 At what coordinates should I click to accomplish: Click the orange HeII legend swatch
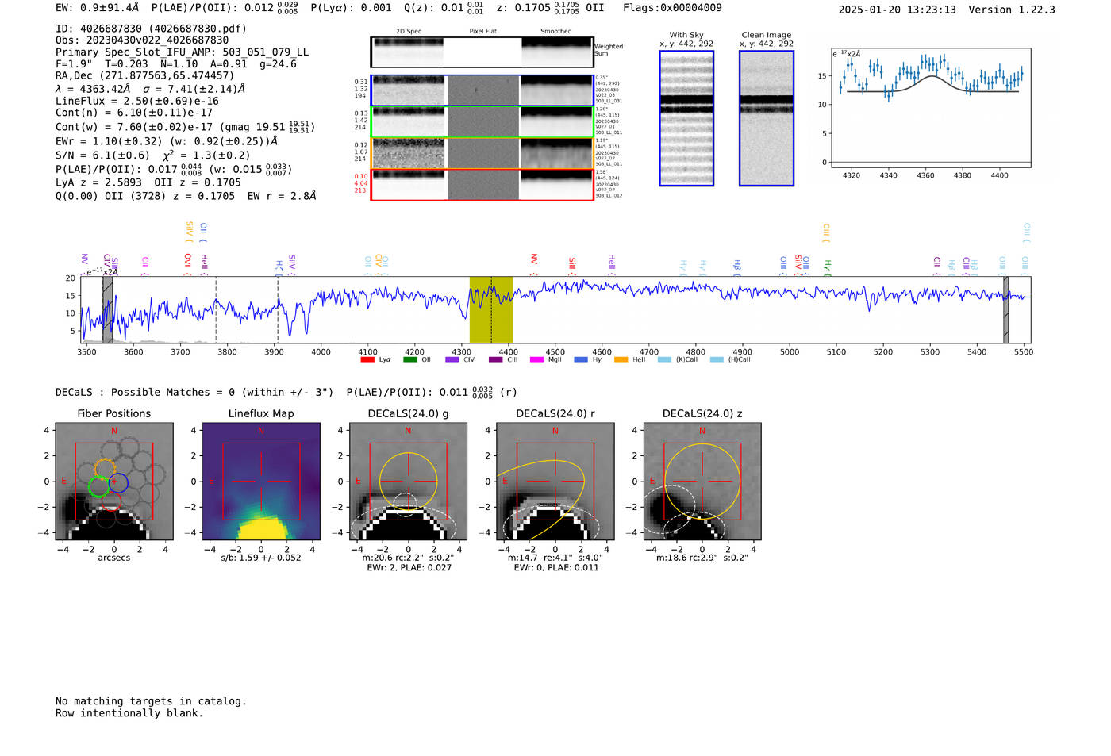pos(621,359)
